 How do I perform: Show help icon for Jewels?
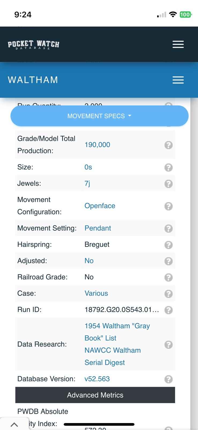coord(168,184)
